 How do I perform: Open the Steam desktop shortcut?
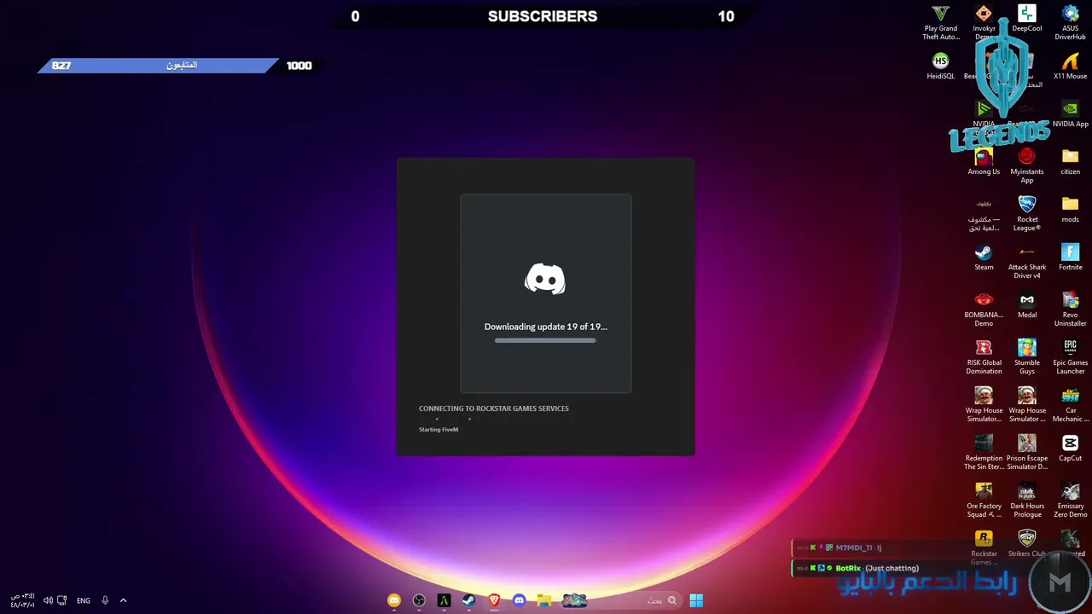pyautogui.click(x=984, y=258)
